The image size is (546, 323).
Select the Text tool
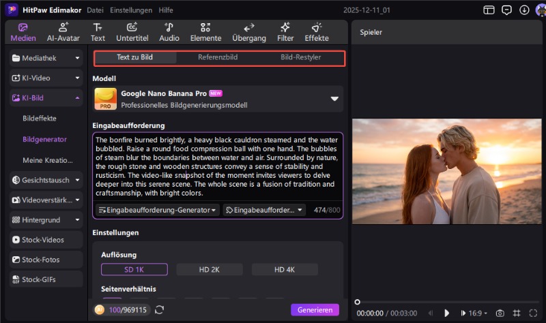[x=98, y=32]
